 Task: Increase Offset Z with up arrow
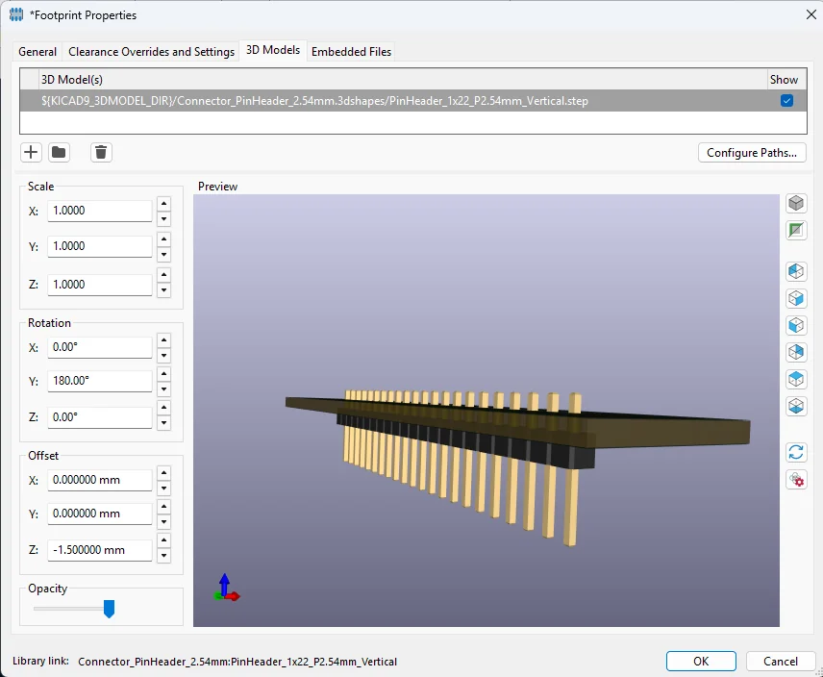click(163, 540)
